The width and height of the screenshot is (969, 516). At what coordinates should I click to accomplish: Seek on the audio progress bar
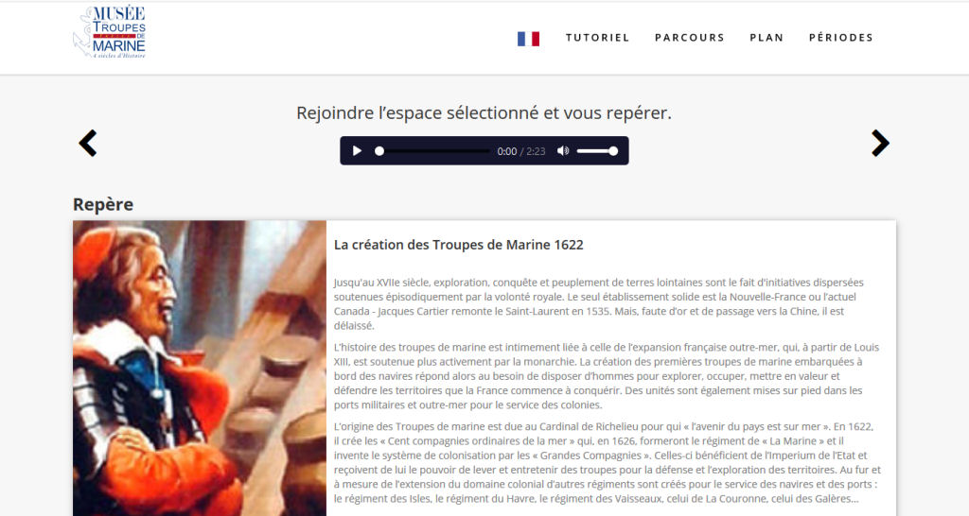click(x=434, y=151)
